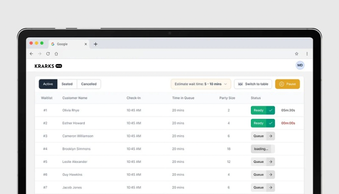Click the Switch to table button
Screen dimensions: 339x194
pos(253,84)
